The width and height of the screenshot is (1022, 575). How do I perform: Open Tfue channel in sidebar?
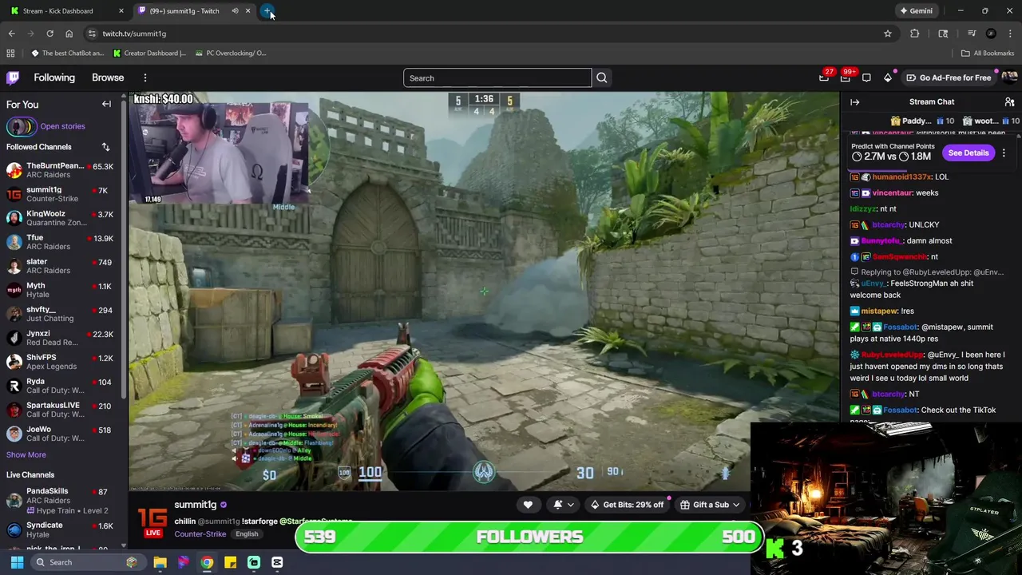(61, 242)
